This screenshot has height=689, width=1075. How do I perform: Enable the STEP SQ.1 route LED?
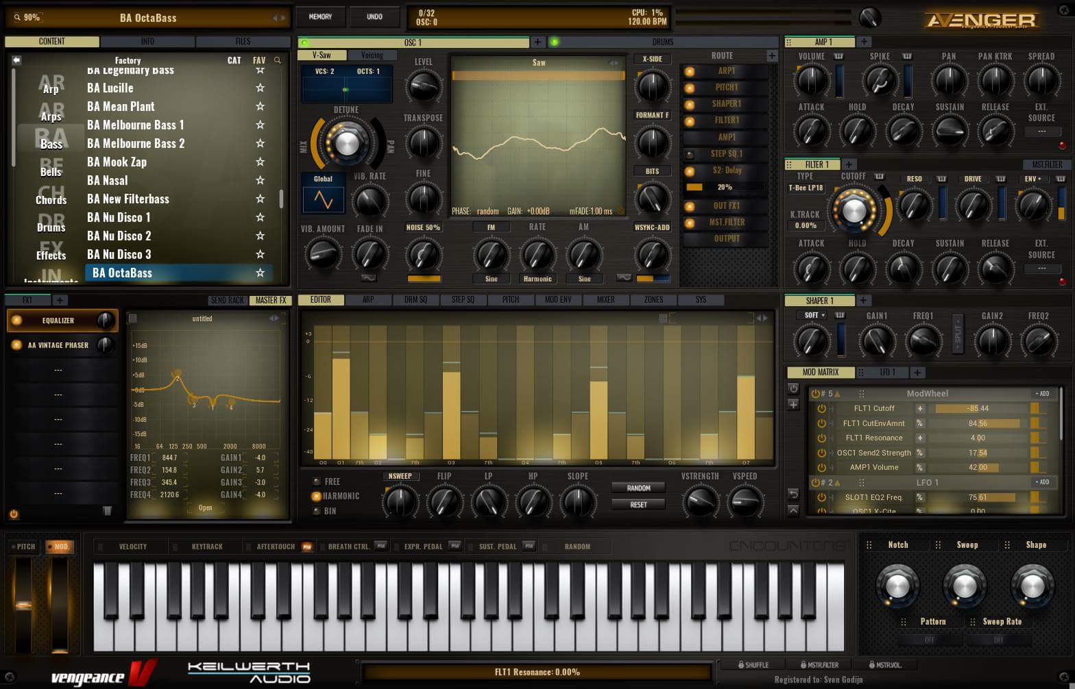(690, 154)
